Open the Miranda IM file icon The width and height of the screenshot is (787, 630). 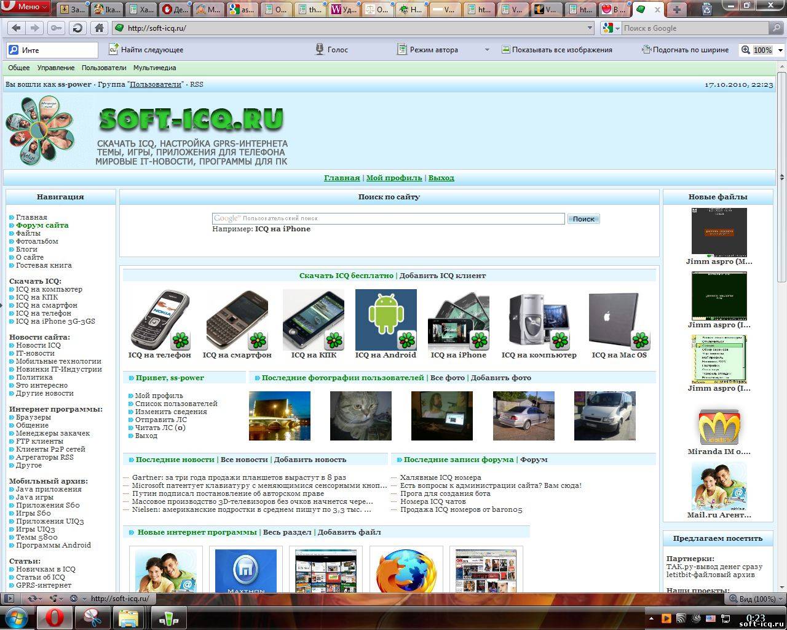click(719, 426)
